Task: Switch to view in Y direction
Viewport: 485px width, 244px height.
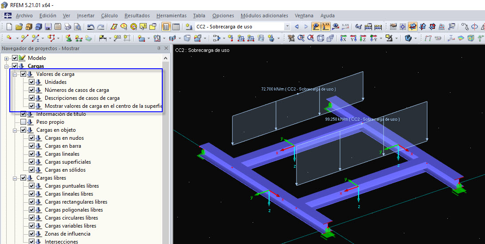Action: (x=353, y=38)
